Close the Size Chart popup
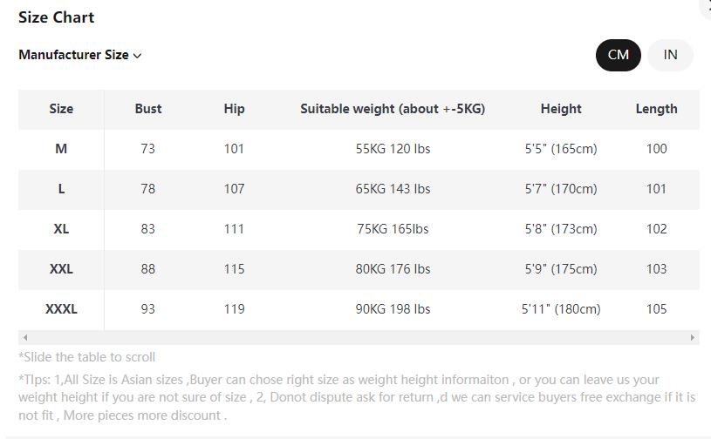The height and width of the screenshot is (439, 711). coord(708,5)
